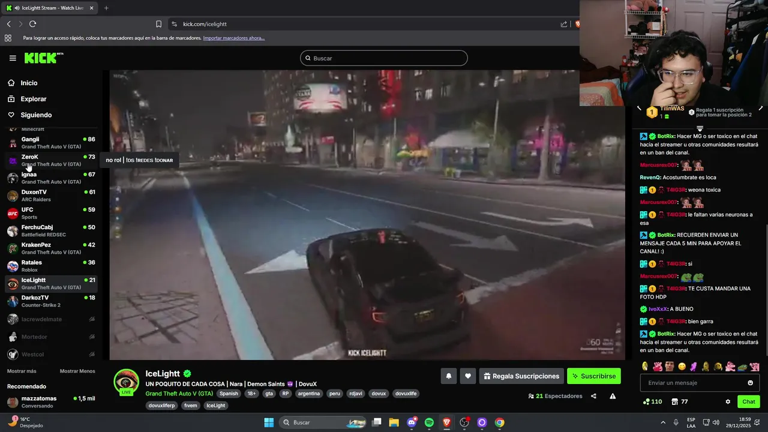Select the fivem tag
Viewport: 768px width, 432px height.
(190, 406)
